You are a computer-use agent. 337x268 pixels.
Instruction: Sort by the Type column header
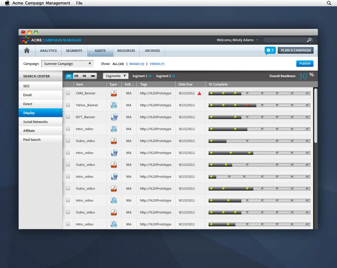(x=114, y=84)
